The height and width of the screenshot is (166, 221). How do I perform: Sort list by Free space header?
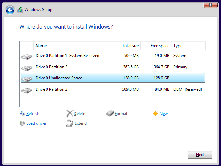159,46
